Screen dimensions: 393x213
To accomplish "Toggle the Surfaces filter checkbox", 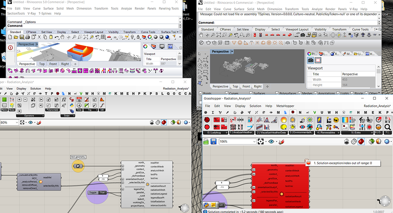I will click(251, 93).
